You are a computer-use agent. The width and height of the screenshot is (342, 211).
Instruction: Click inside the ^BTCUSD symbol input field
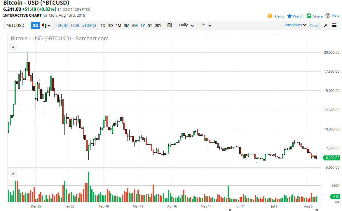tap(17, 25)
